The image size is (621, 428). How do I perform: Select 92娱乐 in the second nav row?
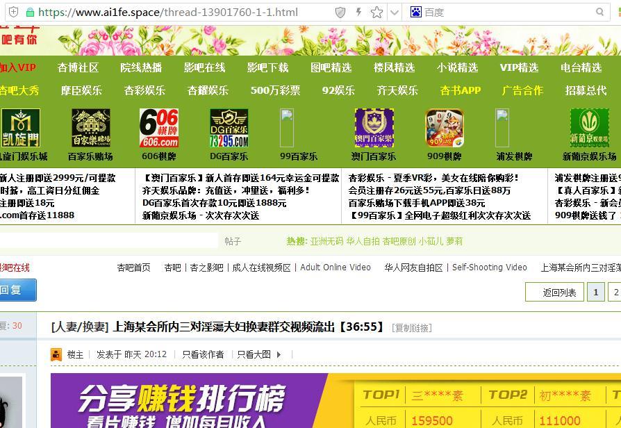338,90
